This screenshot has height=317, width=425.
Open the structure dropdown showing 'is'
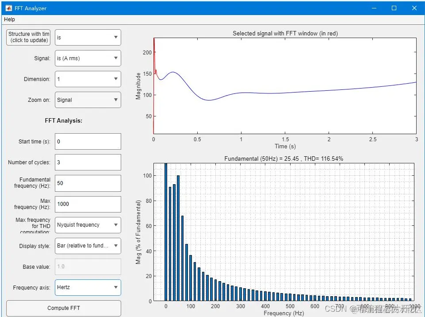(x=88, y=37)
